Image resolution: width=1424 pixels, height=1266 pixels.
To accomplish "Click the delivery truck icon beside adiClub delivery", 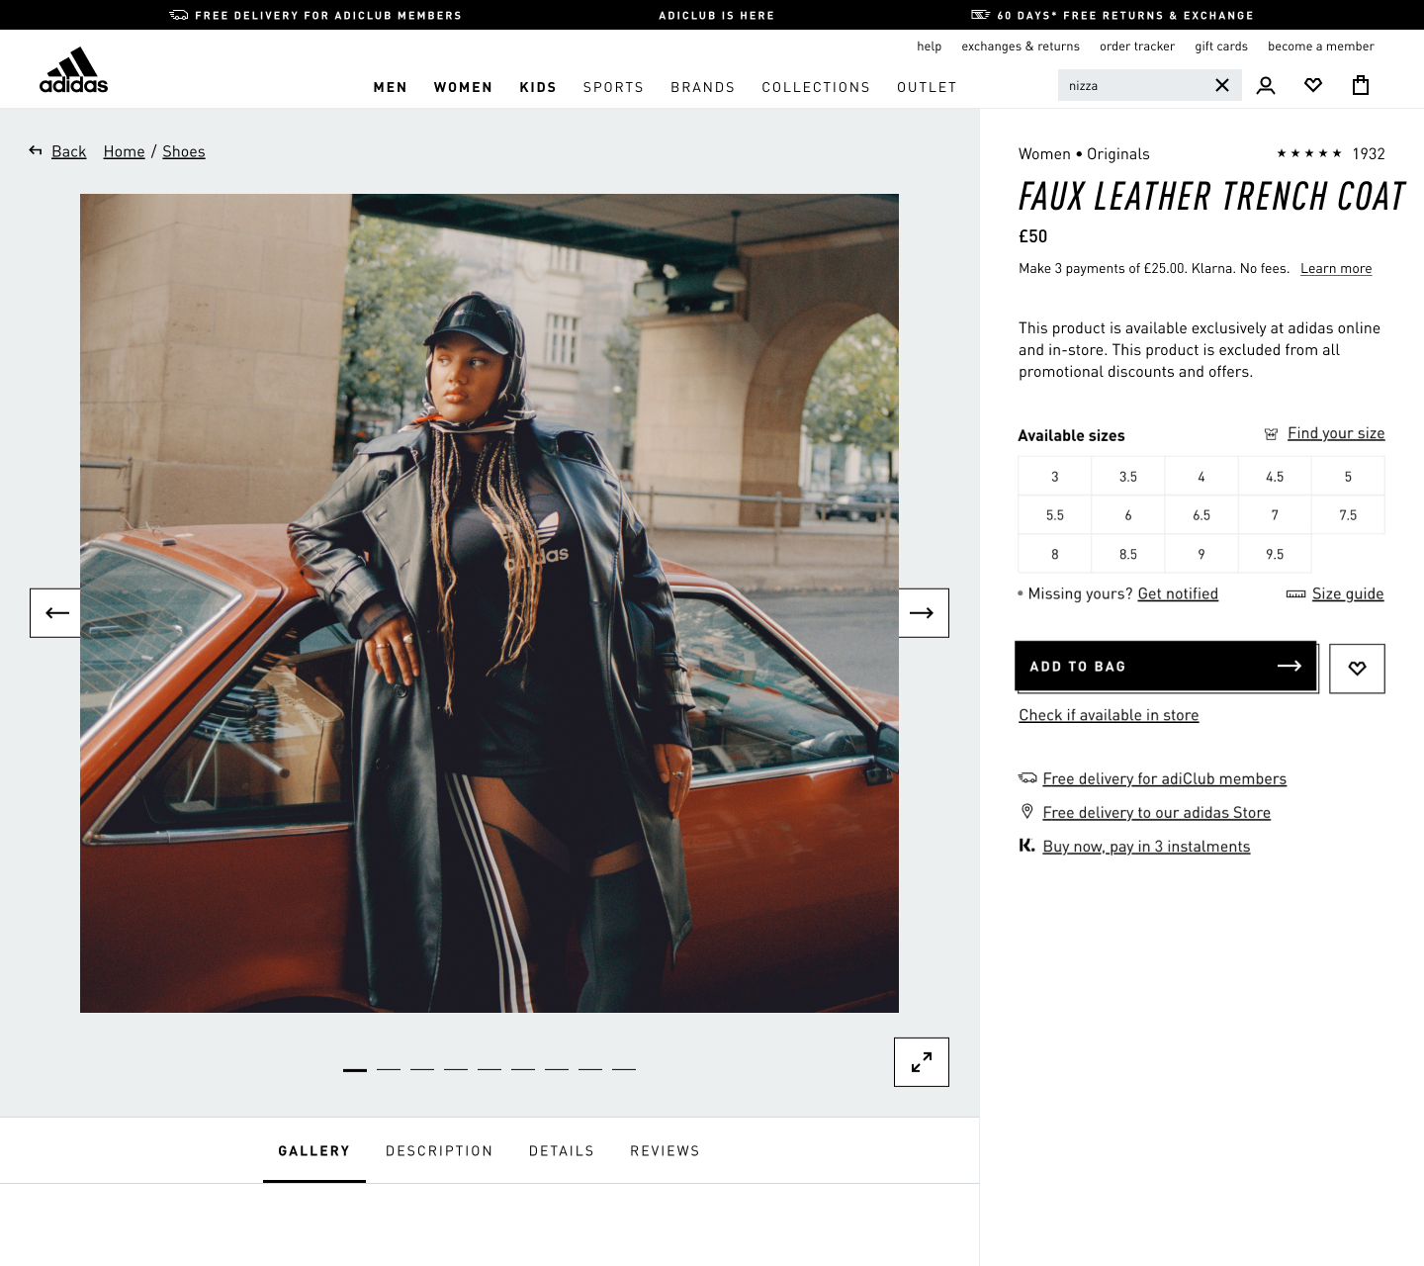I will click(x=1027, y=778).
